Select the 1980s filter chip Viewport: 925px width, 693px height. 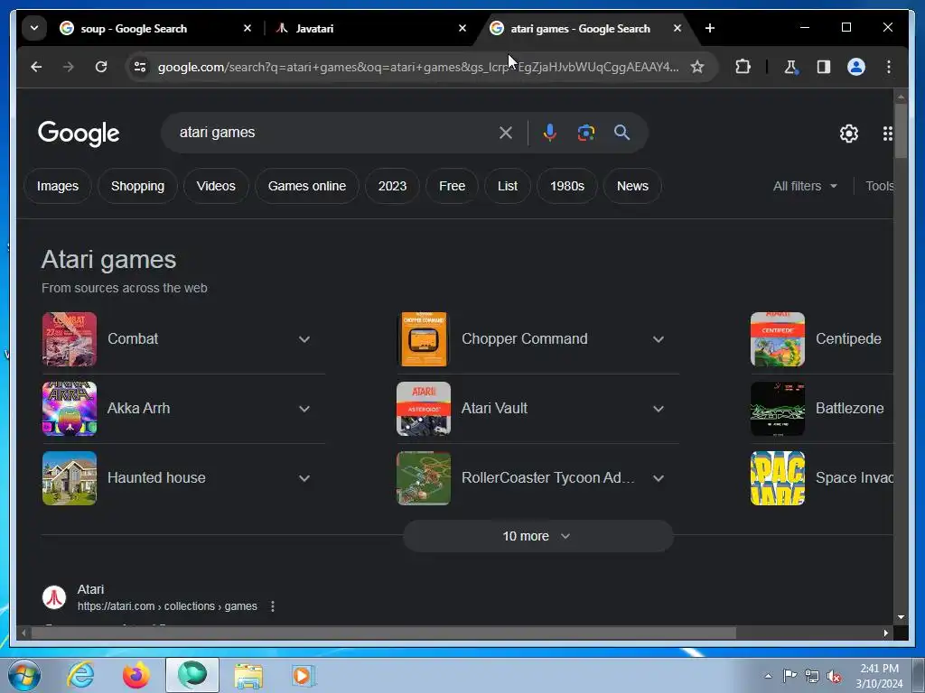tap(567, 186)
